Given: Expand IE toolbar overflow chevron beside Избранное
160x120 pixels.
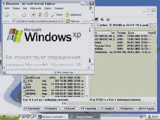Looking at the screenshot, I should (93, 12).
